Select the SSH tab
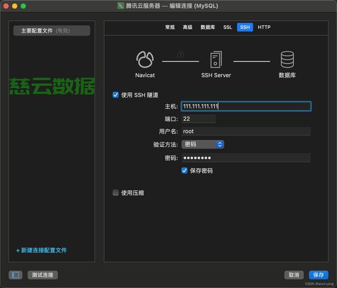The height and width of the screenshot is (288, 337). coord(245,27)
